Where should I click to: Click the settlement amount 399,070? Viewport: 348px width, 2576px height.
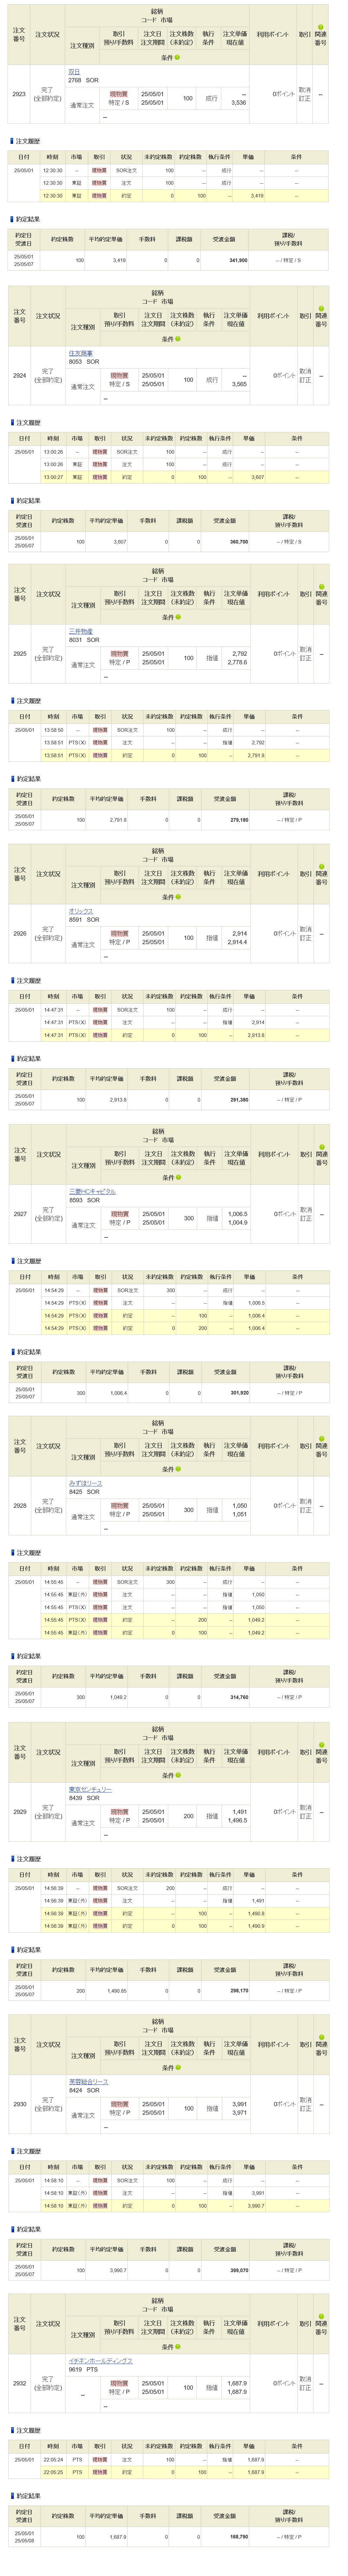coord(239,2270)
